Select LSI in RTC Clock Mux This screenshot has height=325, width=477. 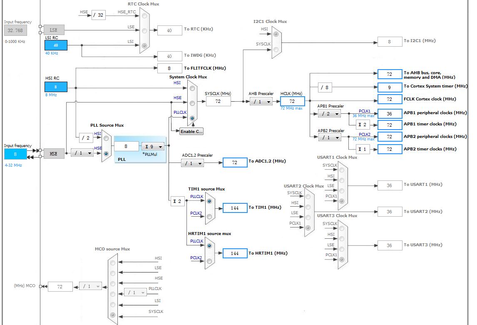[x=144, y=46]
